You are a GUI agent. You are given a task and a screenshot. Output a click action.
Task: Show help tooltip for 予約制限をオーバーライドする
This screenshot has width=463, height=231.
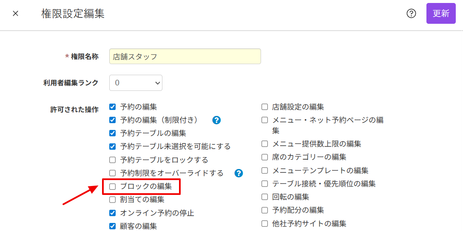pos(239,173)
